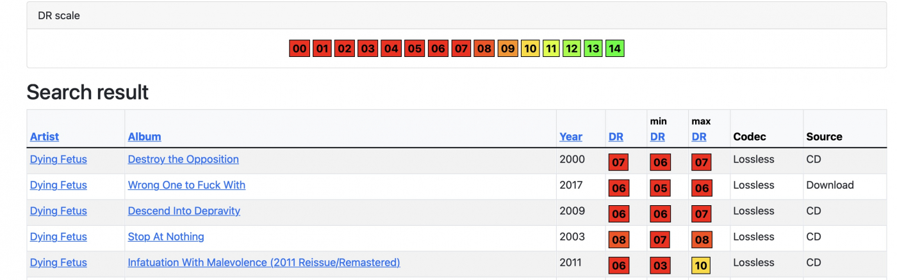Open Descend Into Depravity album link
This screenshot has width=897, height=280.
(x=184, y=210)
